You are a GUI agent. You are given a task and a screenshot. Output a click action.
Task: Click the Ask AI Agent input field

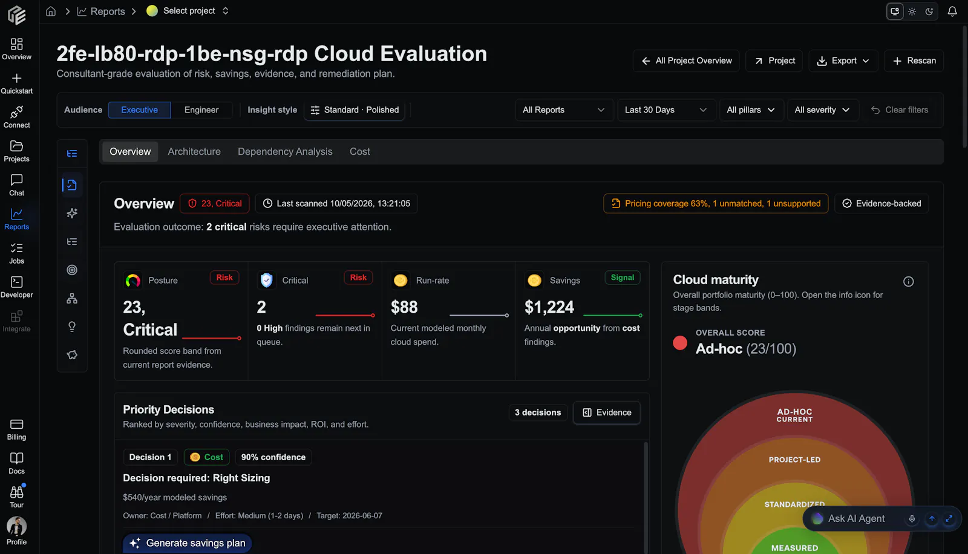856,518
